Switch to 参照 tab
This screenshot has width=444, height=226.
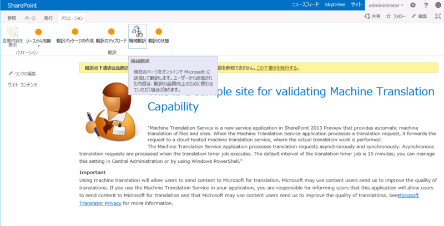pyautogui.click(x=12, y=18)
